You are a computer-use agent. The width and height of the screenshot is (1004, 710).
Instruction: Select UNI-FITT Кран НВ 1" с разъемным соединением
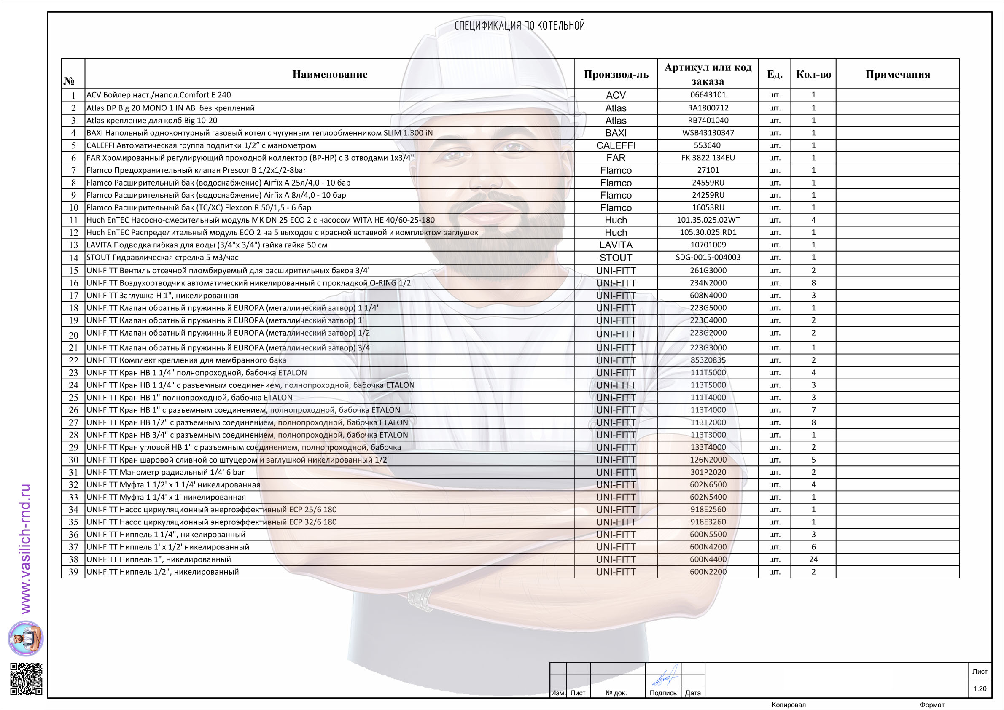(510, 411)
